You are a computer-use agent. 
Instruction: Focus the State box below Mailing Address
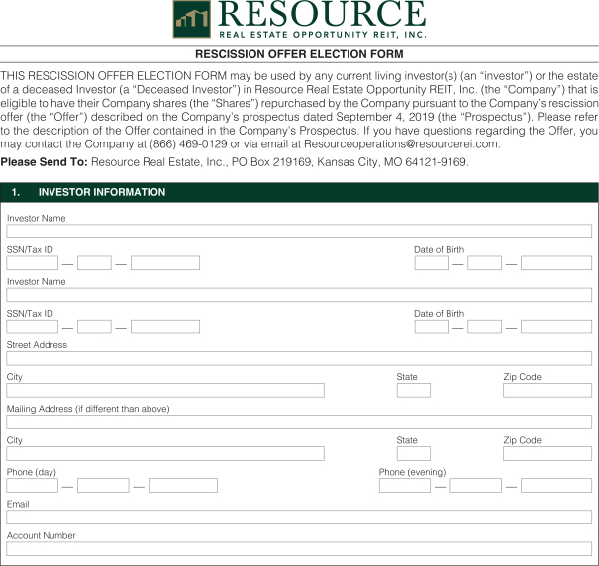coord(413,453)
